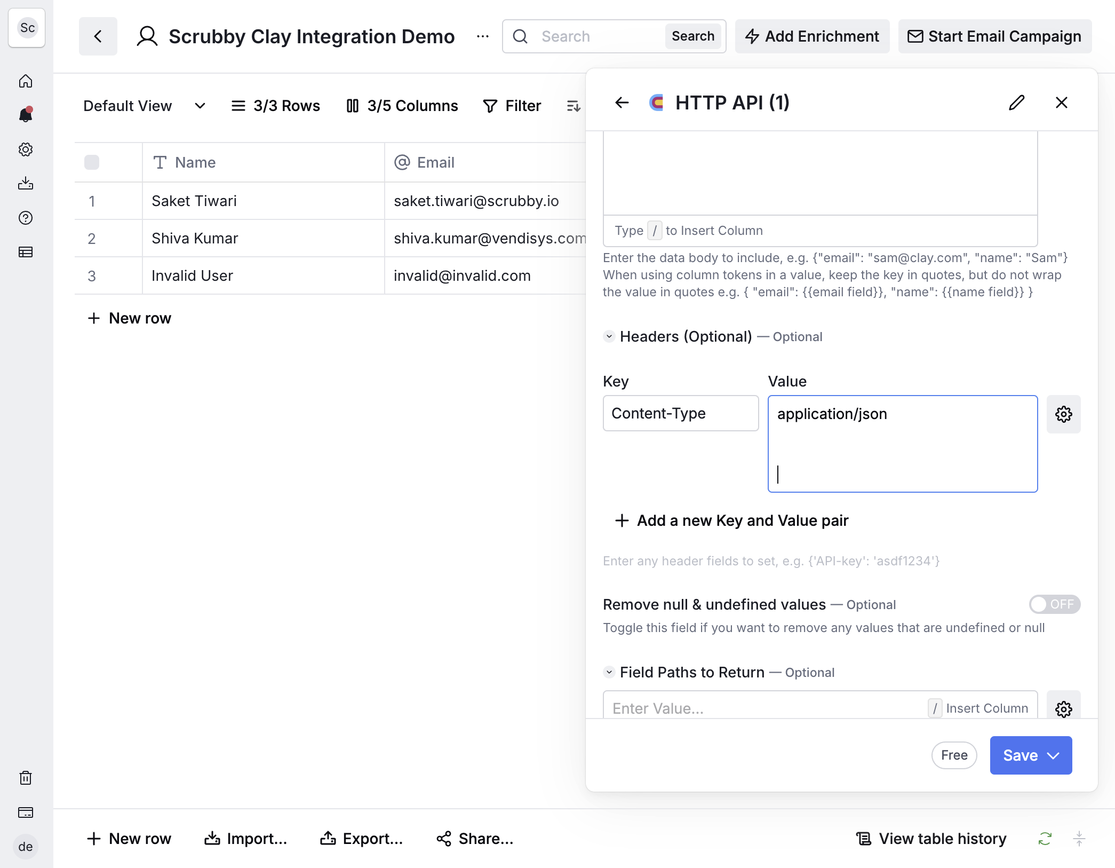1115x868 pixels.
Task: Go back arrow in HTTP API panel
Action: point(622,102)
